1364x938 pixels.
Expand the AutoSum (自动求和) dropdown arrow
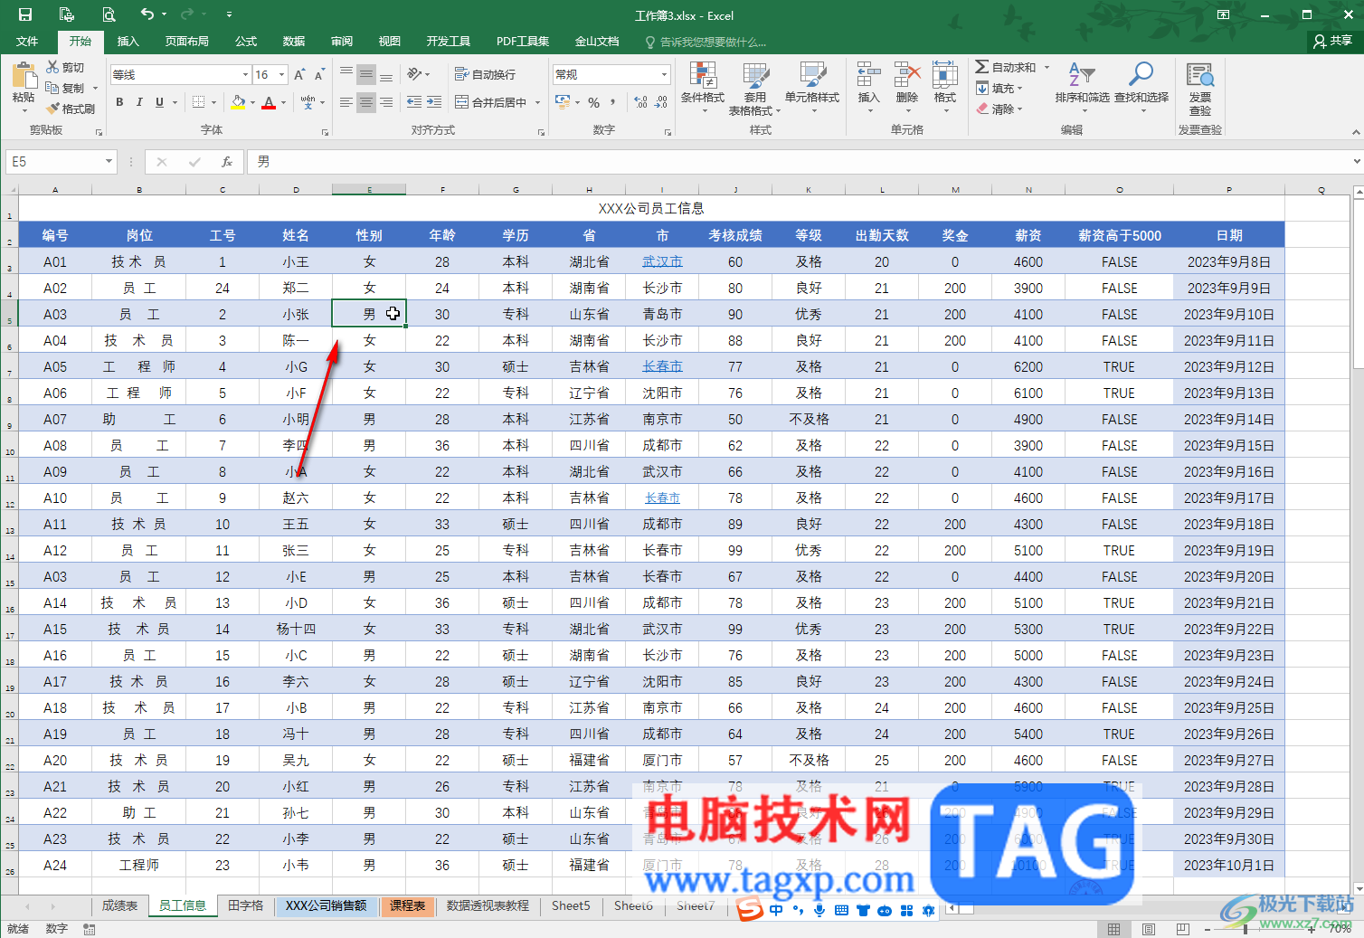point(1047,67)
